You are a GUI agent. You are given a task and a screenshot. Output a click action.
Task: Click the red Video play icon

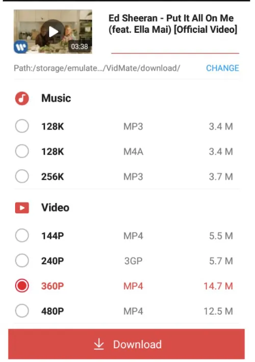(x=22, y=207)
